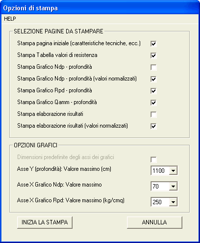Image resolution: width=200 pixels, height=243 pixels.
Task: Check Stampa elaborazione risultati box
Action: (153, 114)
